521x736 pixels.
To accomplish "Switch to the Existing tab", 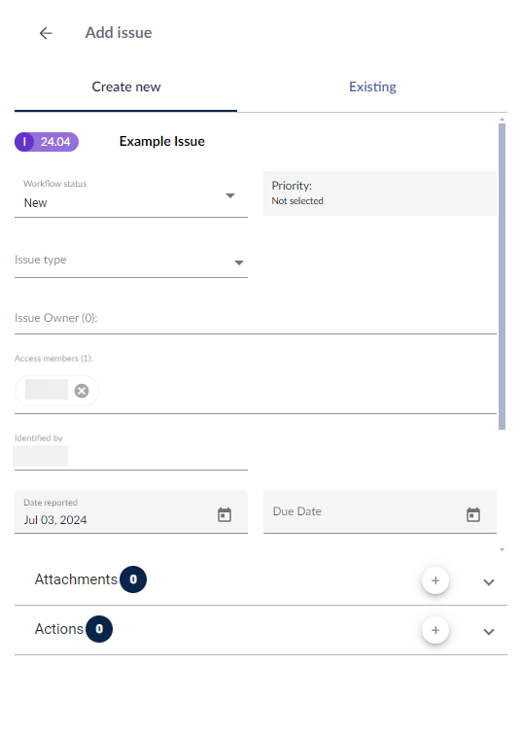I will (372, 88).
